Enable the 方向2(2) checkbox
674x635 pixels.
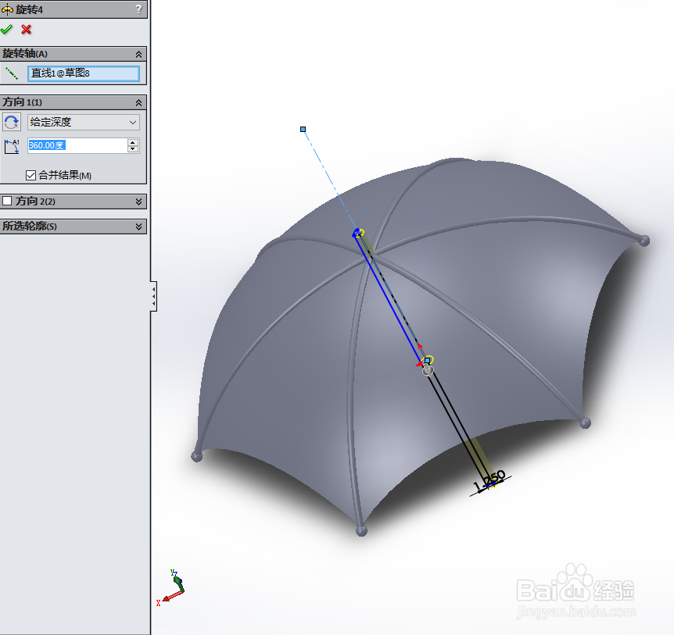coord(7,201)
